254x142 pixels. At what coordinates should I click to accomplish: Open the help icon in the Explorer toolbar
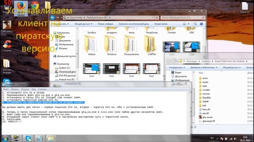[201, 24]
